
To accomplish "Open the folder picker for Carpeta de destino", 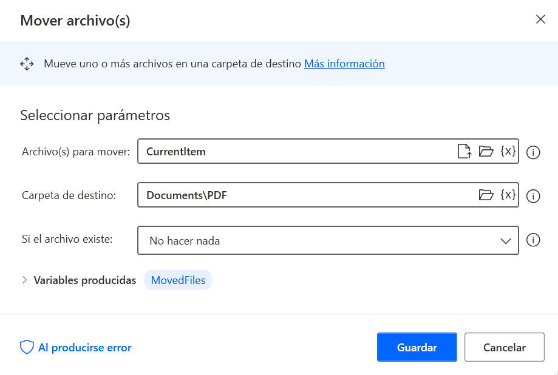I will coord(486,195).
